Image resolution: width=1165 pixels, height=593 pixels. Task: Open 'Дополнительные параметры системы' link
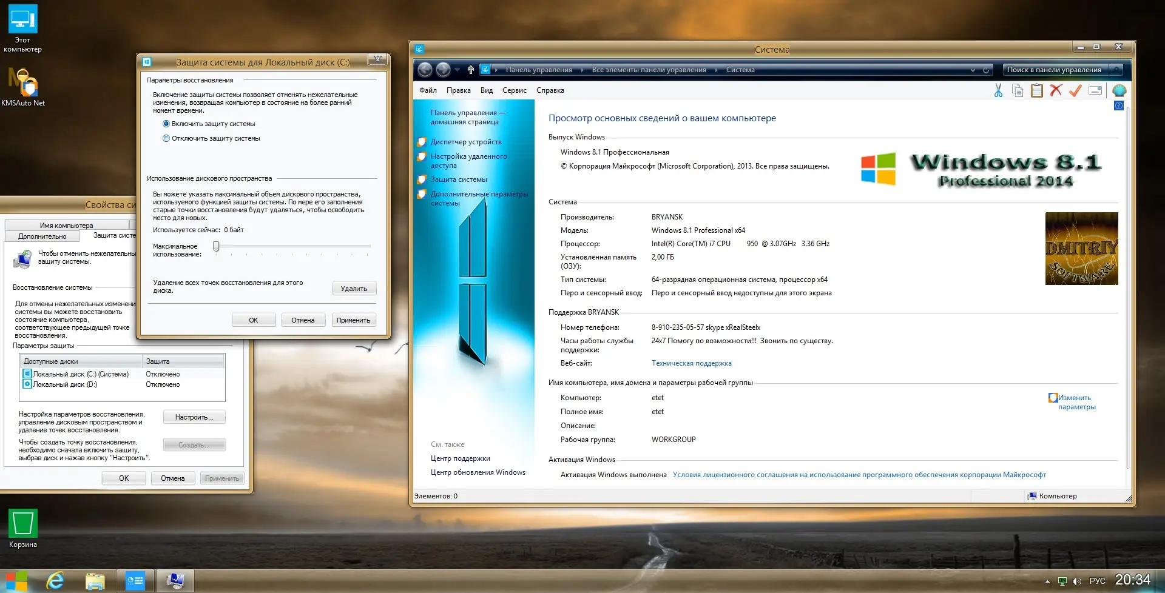click(x=479, y=198)
